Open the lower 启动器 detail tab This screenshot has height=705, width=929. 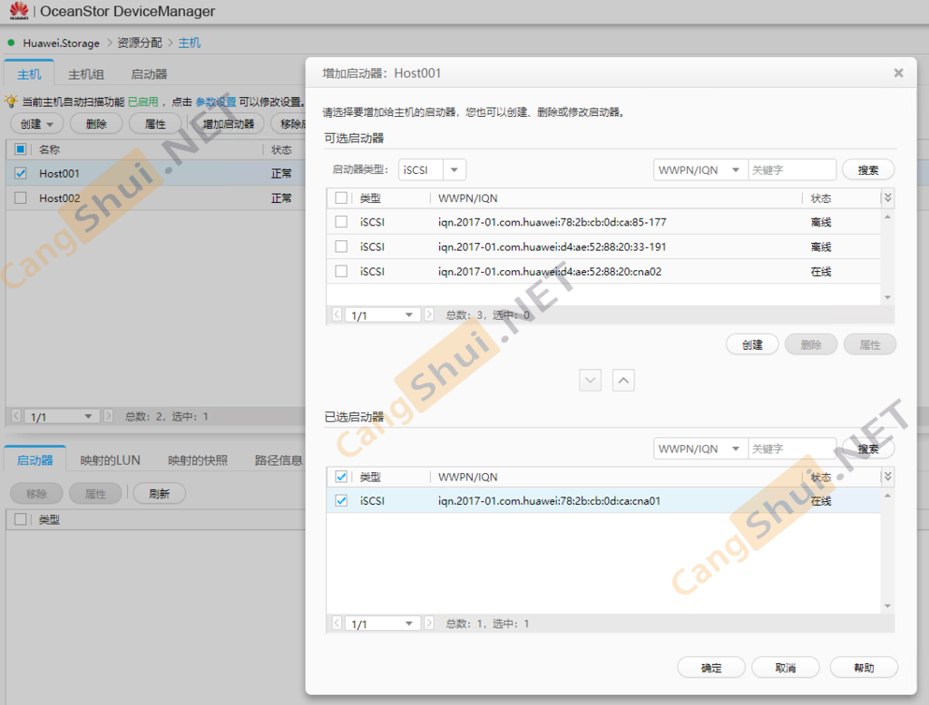(35, 460)
